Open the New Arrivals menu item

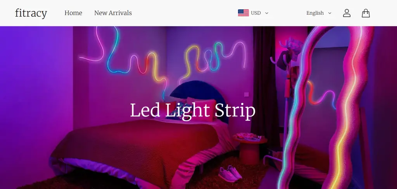pyautogui.click(x=113, y=13)
